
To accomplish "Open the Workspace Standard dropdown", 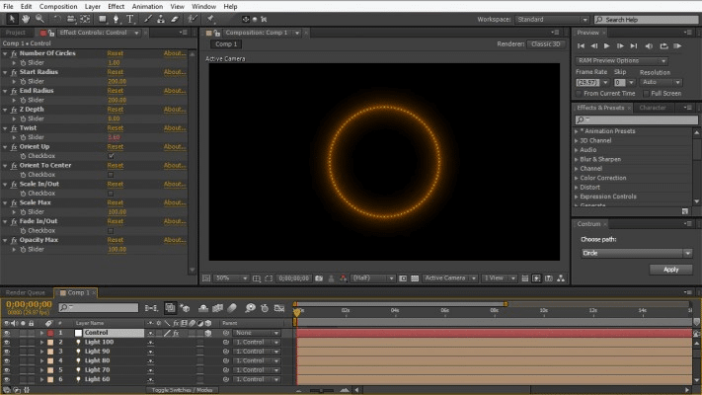I will click(551, 19).
